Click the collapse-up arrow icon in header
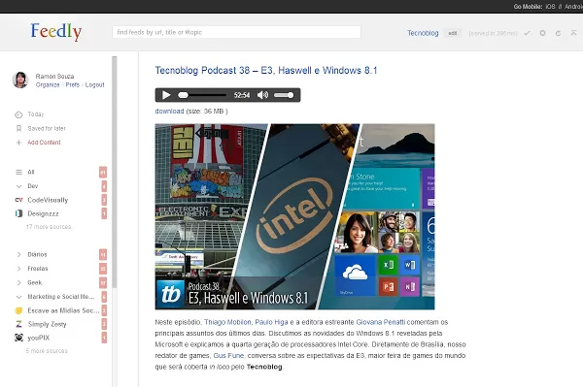Image resolution: width=583 pixels, height=388 pixels. point(573,33)
